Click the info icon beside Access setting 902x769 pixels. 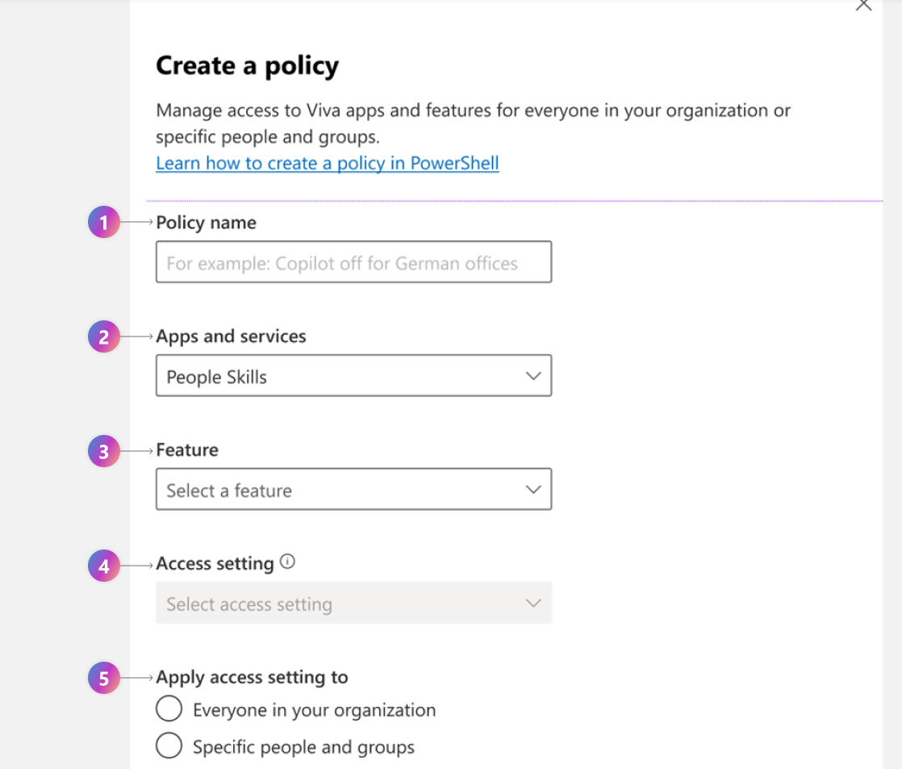coord(288,562)
